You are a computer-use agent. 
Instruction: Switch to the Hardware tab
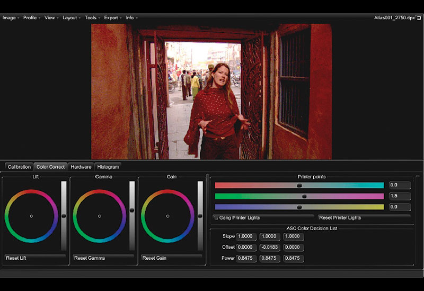pyautogui.click(x=81, y=167)
